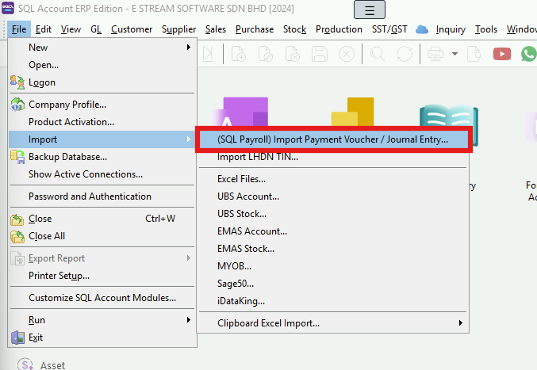Choose Customize SQL Account Modules... item

tap(102, 298)
